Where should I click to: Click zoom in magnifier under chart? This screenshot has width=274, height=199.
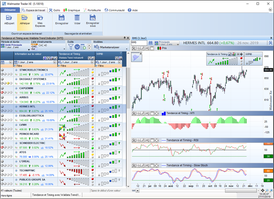click(x=271, y=190)
